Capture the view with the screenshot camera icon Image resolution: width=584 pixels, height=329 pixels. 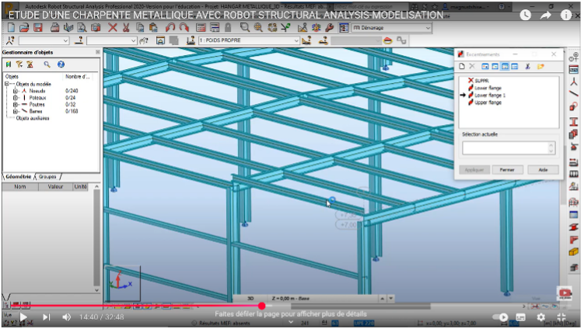pos(96,27)
